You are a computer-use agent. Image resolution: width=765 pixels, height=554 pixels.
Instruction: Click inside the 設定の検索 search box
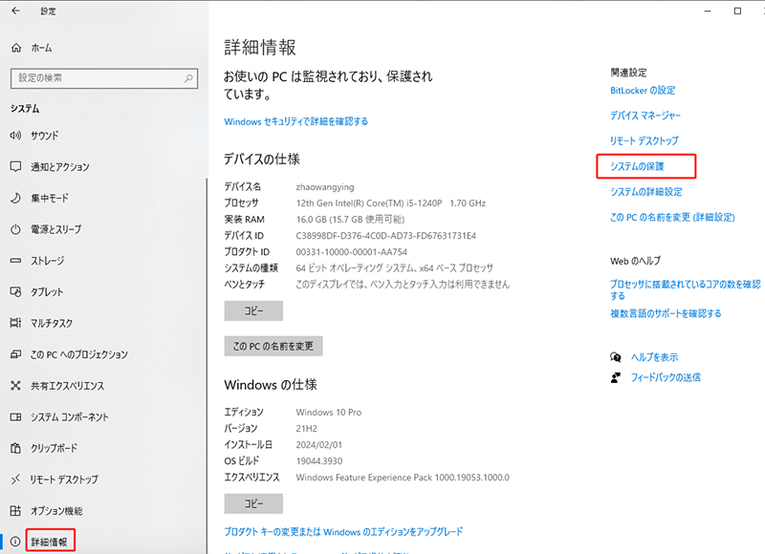(103, 79)
